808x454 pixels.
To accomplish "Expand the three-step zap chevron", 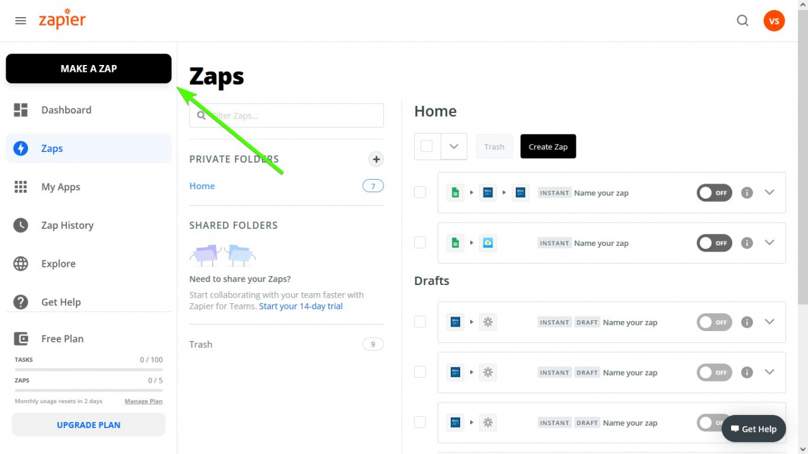I will click(x=769, y=192).
